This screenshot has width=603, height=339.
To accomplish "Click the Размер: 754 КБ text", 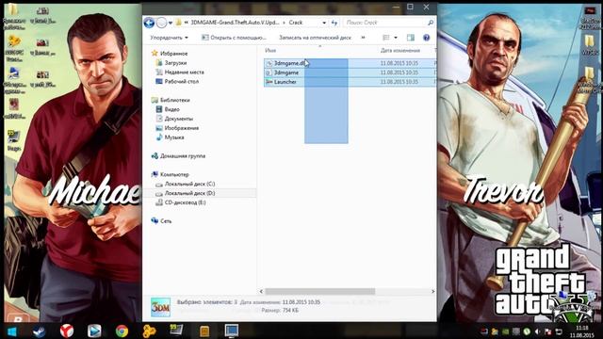I will 280,310.
